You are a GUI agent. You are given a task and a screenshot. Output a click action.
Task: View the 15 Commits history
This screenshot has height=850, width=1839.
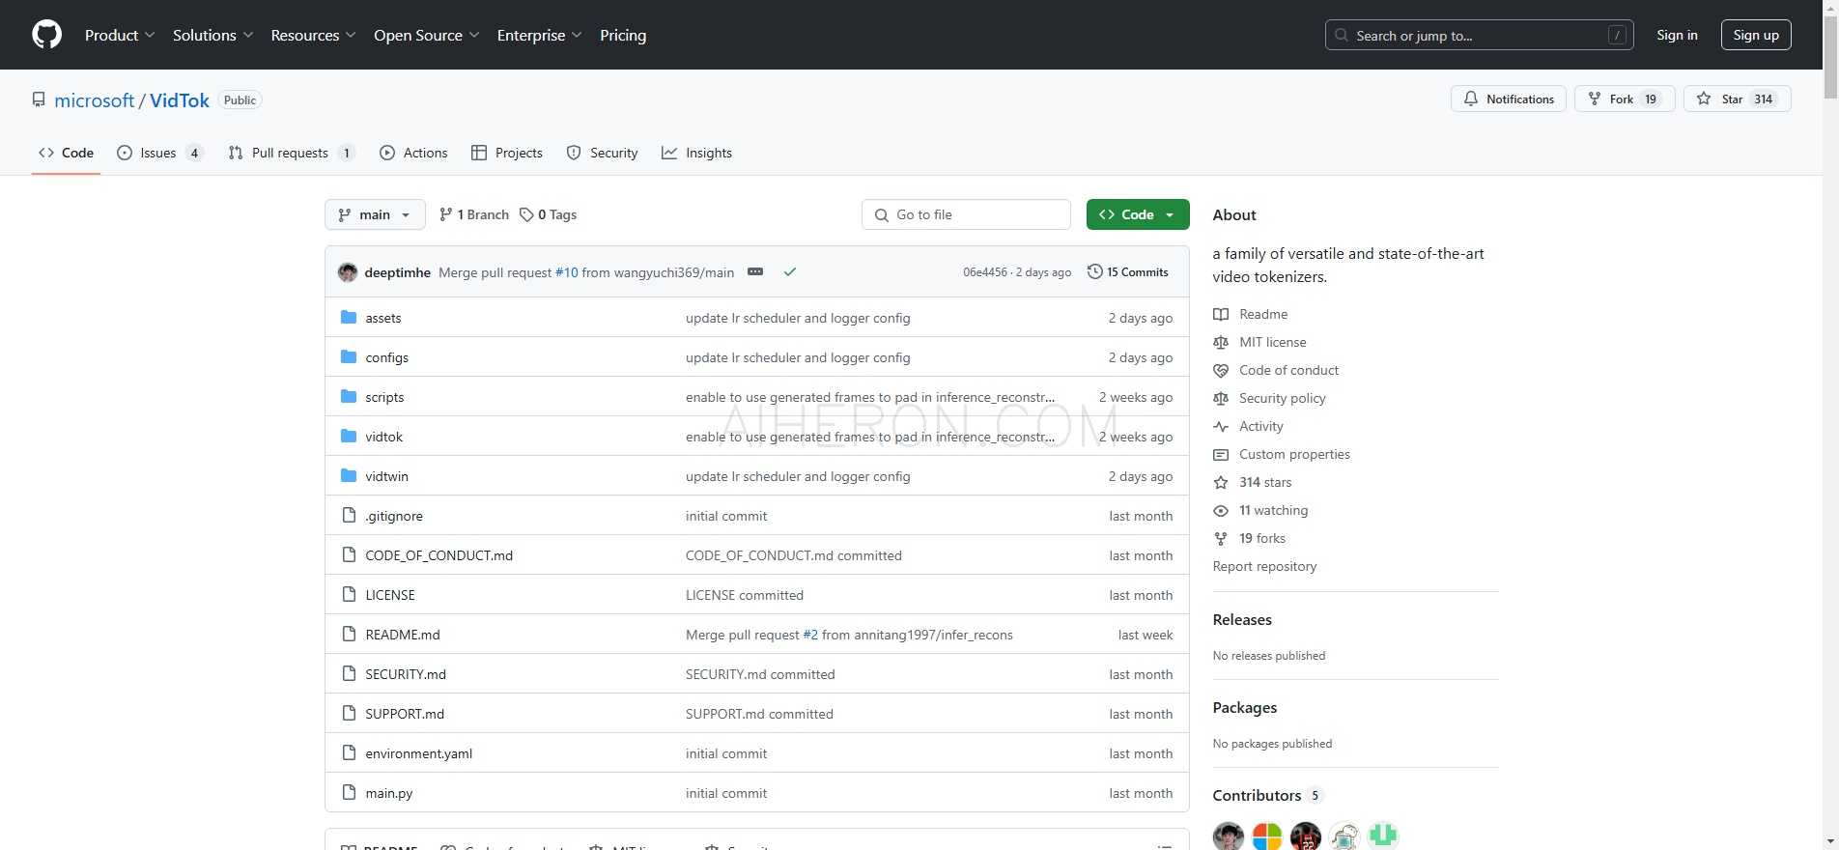click(1127, 272)
